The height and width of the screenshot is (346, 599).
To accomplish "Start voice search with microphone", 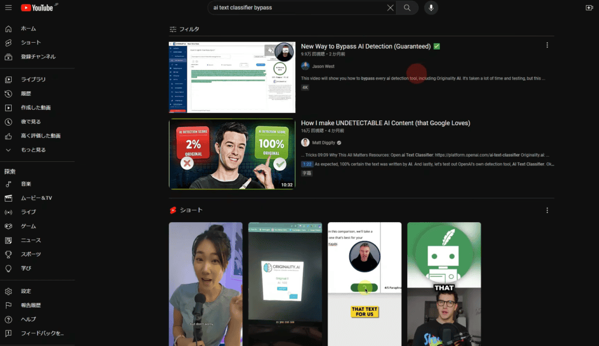I will tap(431, 8).
